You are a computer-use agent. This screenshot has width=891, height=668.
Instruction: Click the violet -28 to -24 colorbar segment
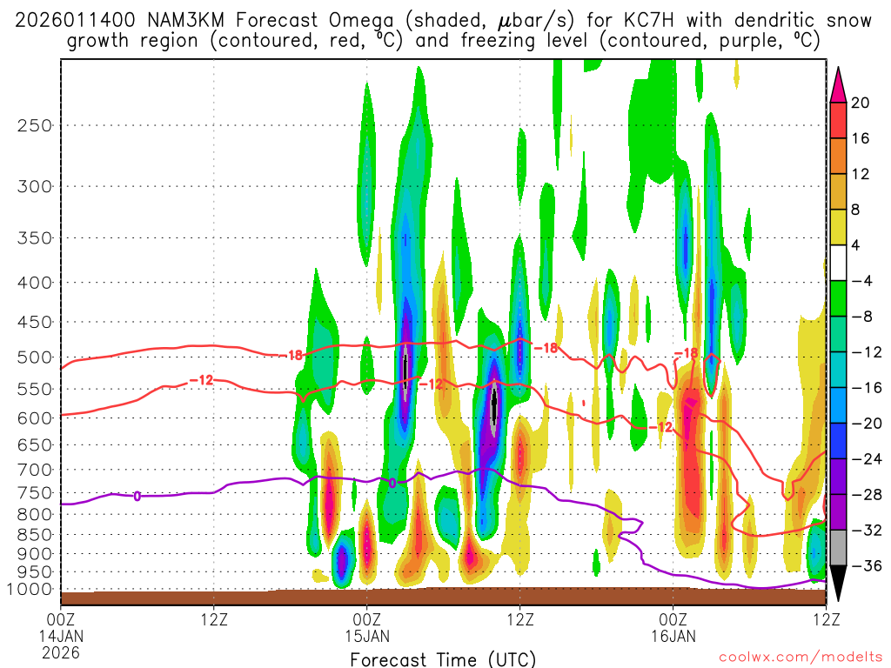point(838,477)
